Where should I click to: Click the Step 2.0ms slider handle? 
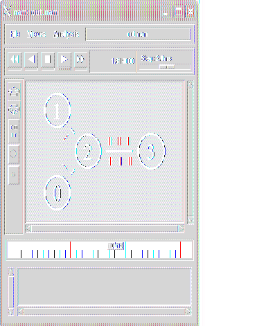click(x=167, y=66)
